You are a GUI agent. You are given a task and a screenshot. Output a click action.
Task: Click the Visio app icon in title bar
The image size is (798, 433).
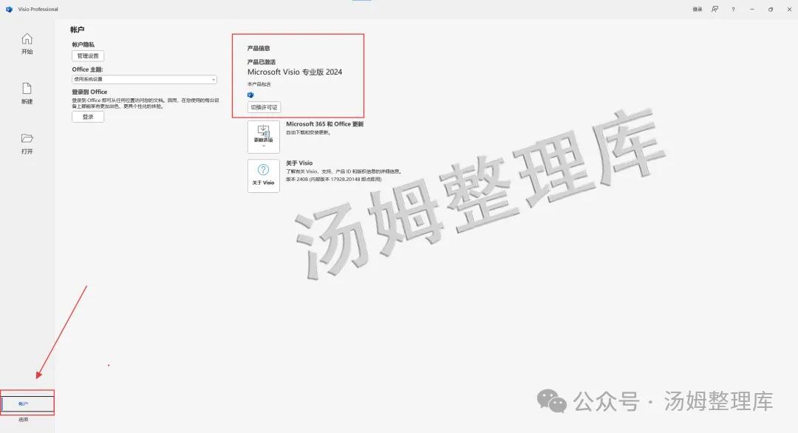point(9,9)
